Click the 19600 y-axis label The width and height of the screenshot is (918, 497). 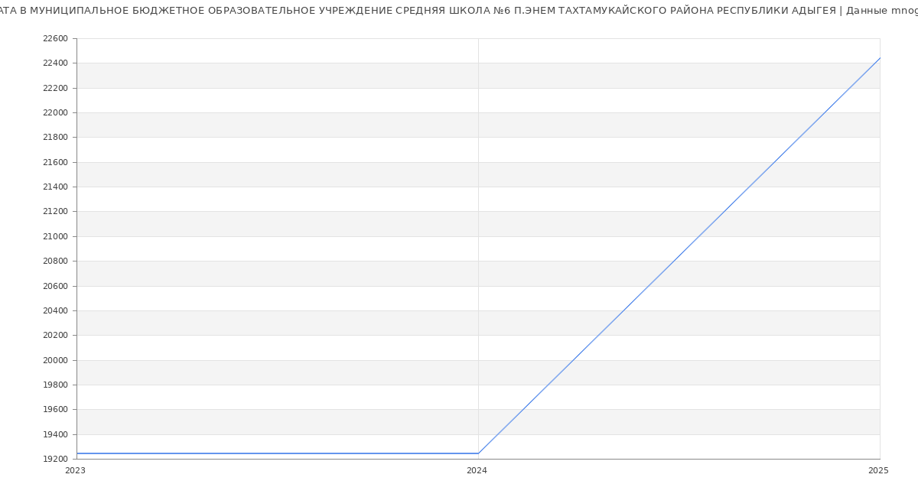[x=54, y=410]
